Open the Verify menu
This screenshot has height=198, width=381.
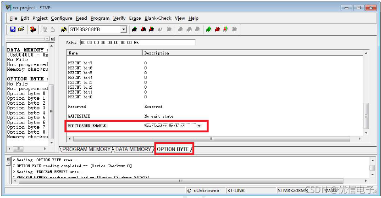pos(119,18)
